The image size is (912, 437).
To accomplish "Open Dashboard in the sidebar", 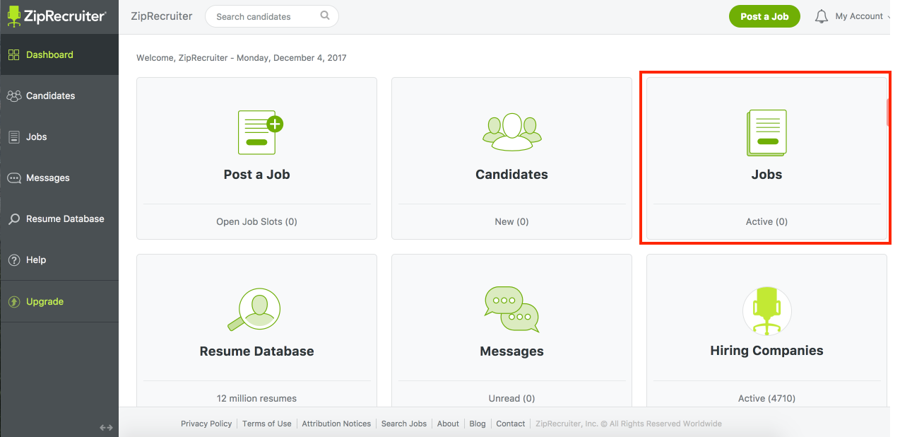I will 49,54.
